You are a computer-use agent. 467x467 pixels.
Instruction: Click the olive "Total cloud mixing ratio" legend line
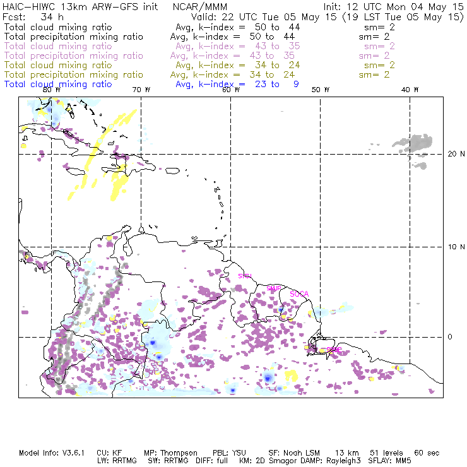click(x=58, y=65)
